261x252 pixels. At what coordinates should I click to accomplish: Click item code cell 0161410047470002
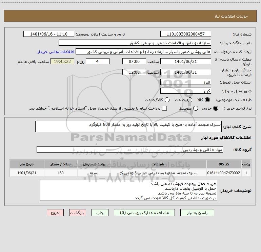click(224, 173)
